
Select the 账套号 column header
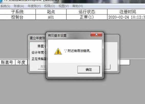(7, 62)
